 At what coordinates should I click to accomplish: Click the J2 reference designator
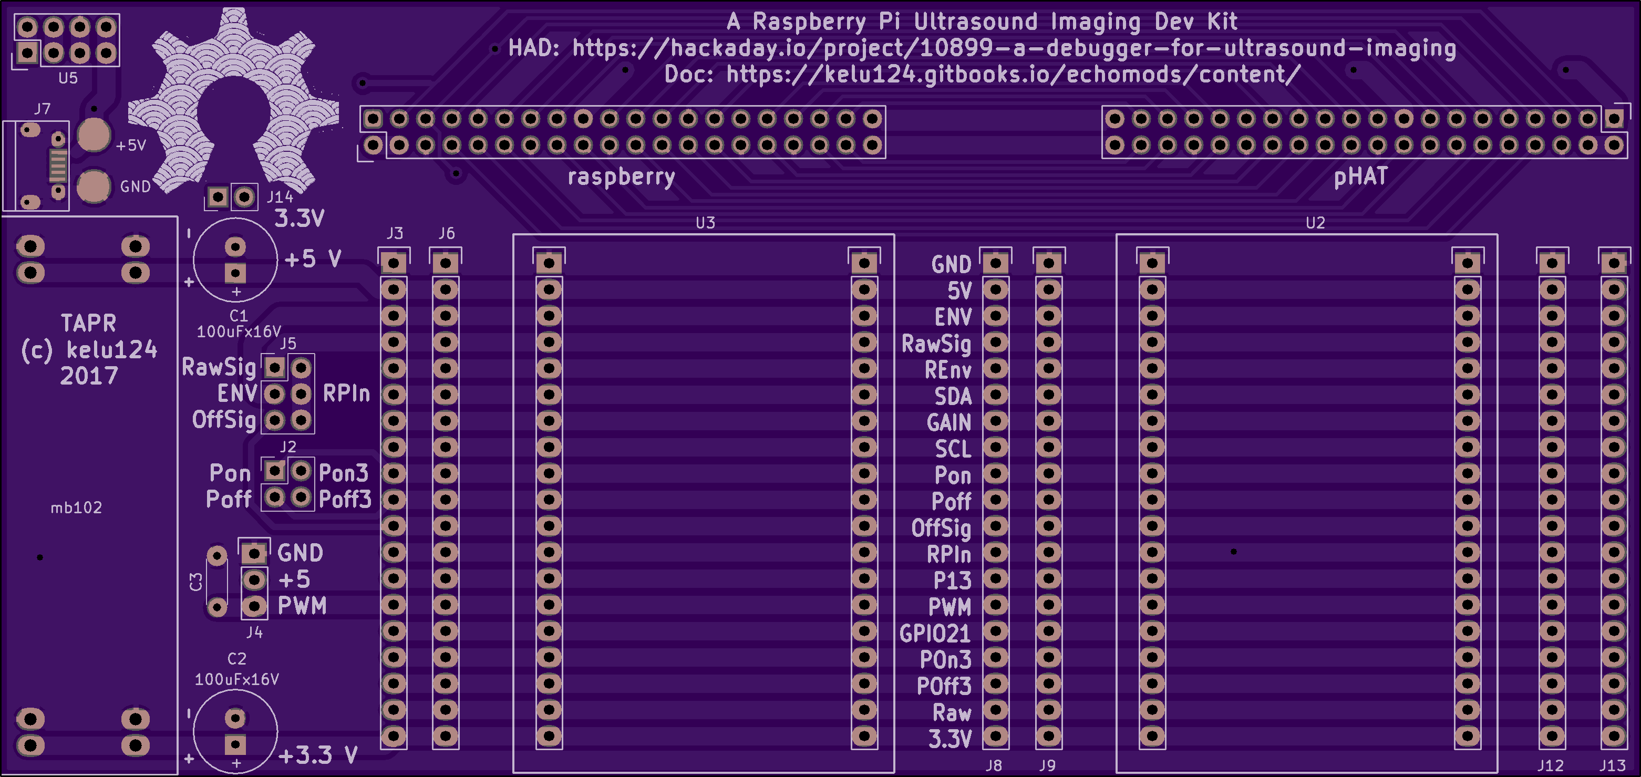tap(288, 447)
